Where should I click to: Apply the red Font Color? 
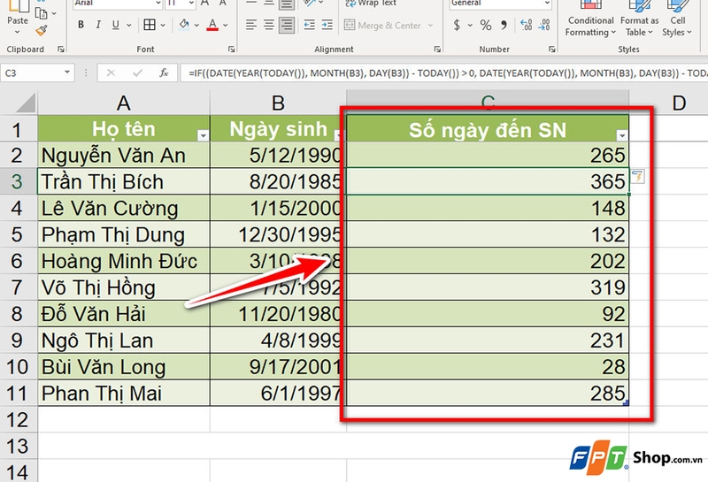click(x=212, y=25)
